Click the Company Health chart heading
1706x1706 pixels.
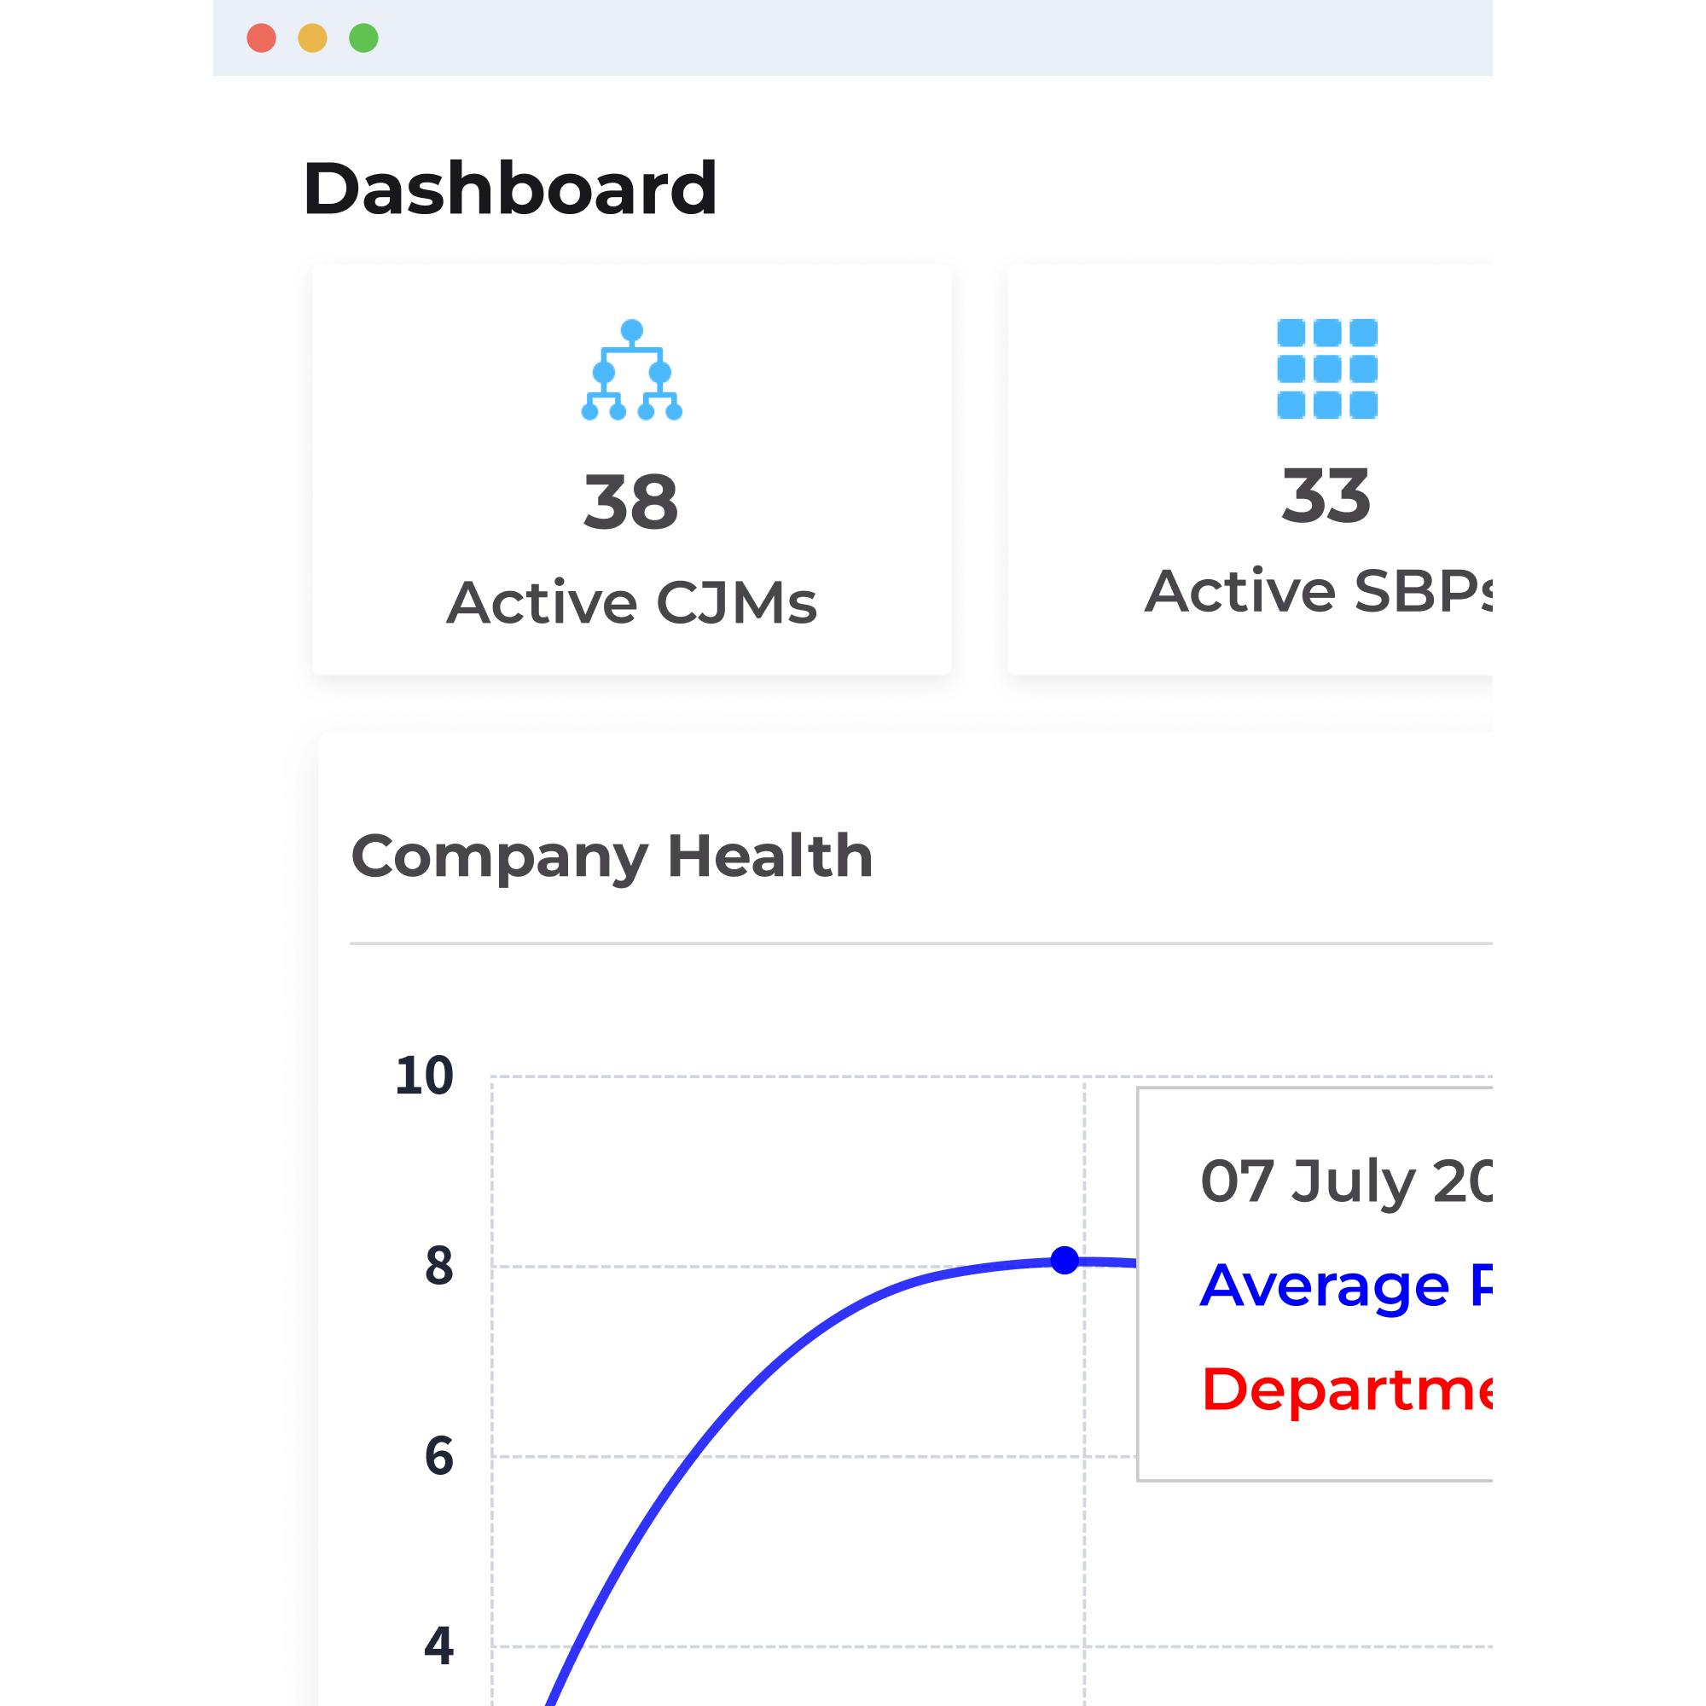point(612,856)
